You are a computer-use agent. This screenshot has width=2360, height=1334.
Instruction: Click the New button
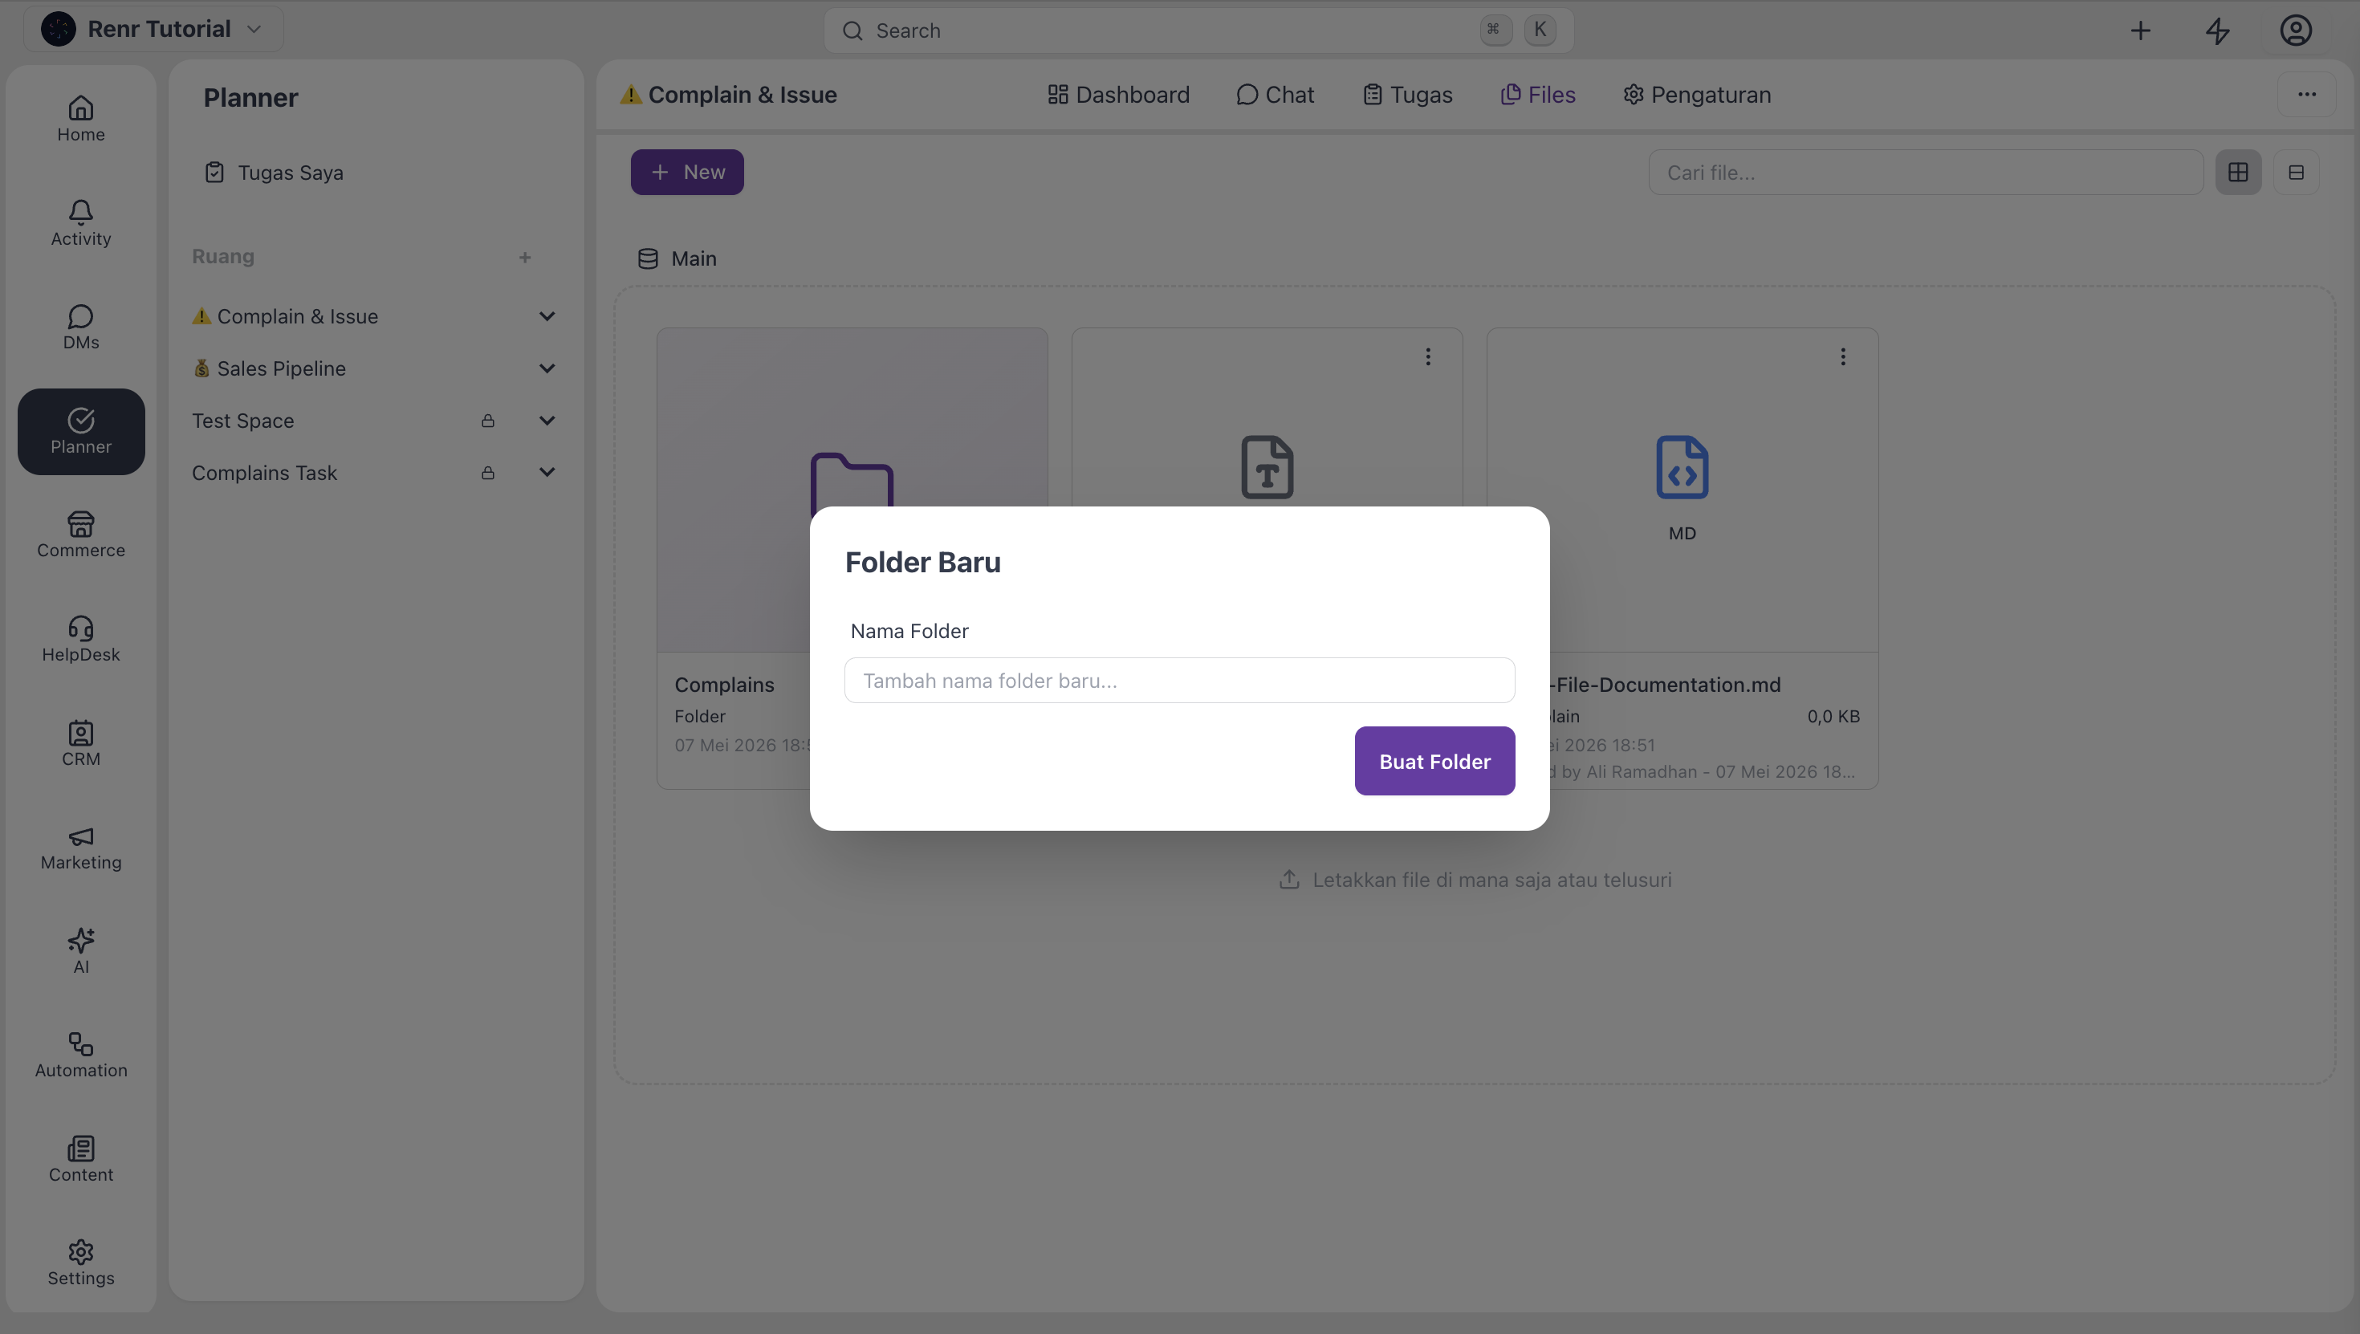tap(687, 173)
